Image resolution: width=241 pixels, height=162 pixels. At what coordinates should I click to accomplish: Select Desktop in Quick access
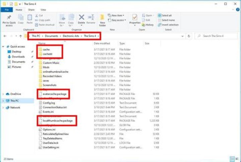click(17, 52)
